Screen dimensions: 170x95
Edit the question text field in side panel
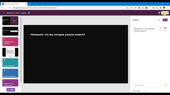pos(145,30)
